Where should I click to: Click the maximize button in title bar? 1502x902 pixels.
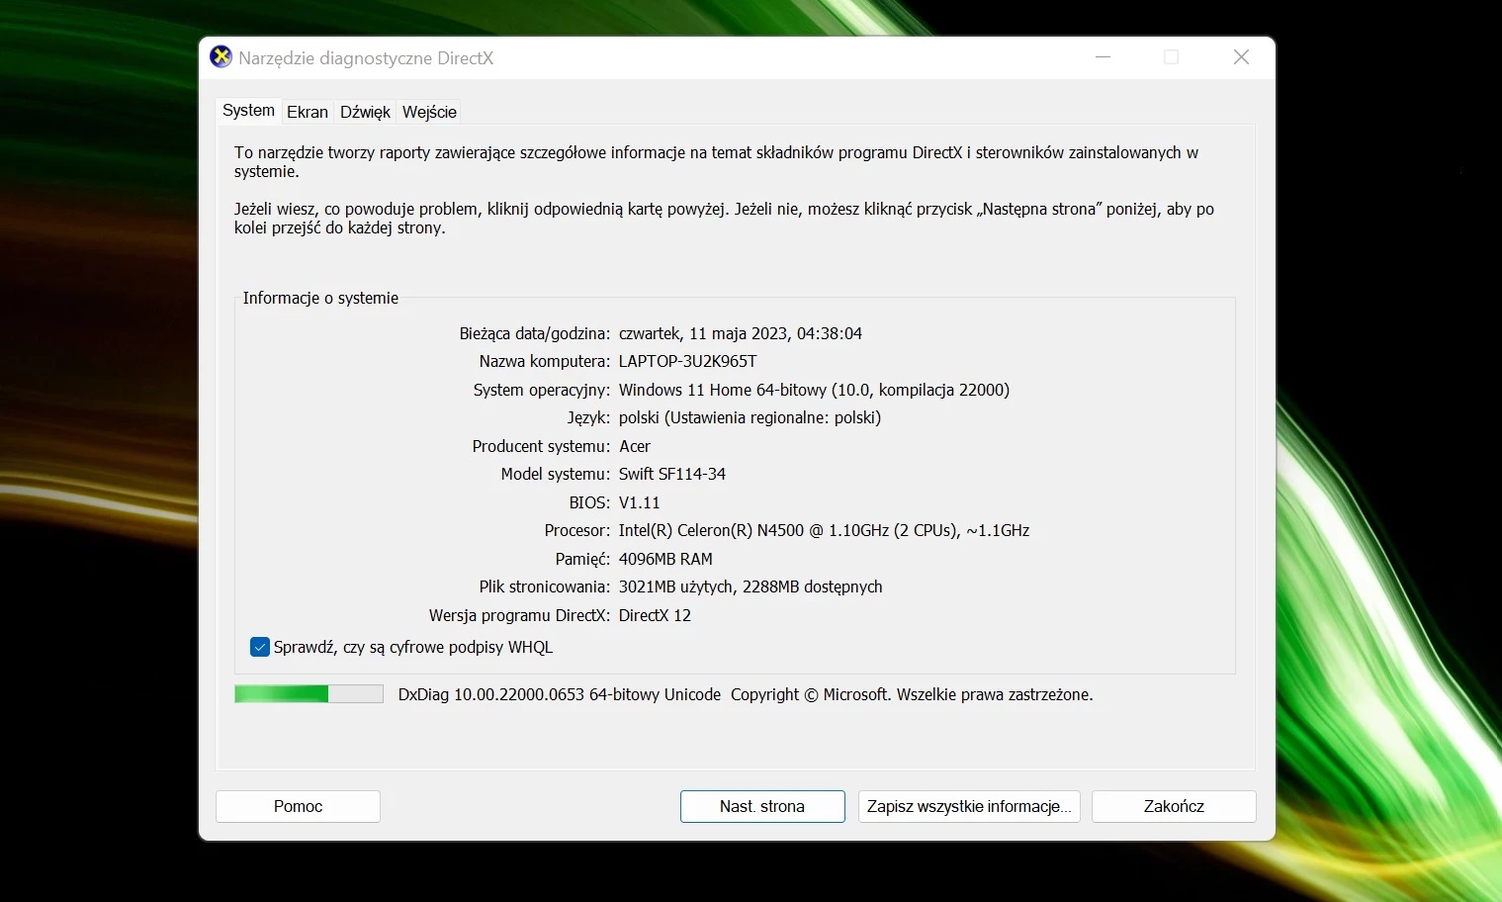pos(1172,57)
